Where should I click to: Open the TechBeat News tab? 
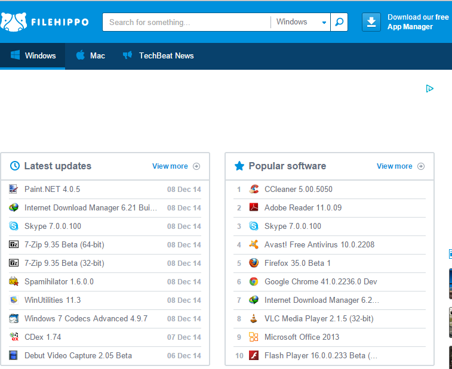click(x=158, y=56)
